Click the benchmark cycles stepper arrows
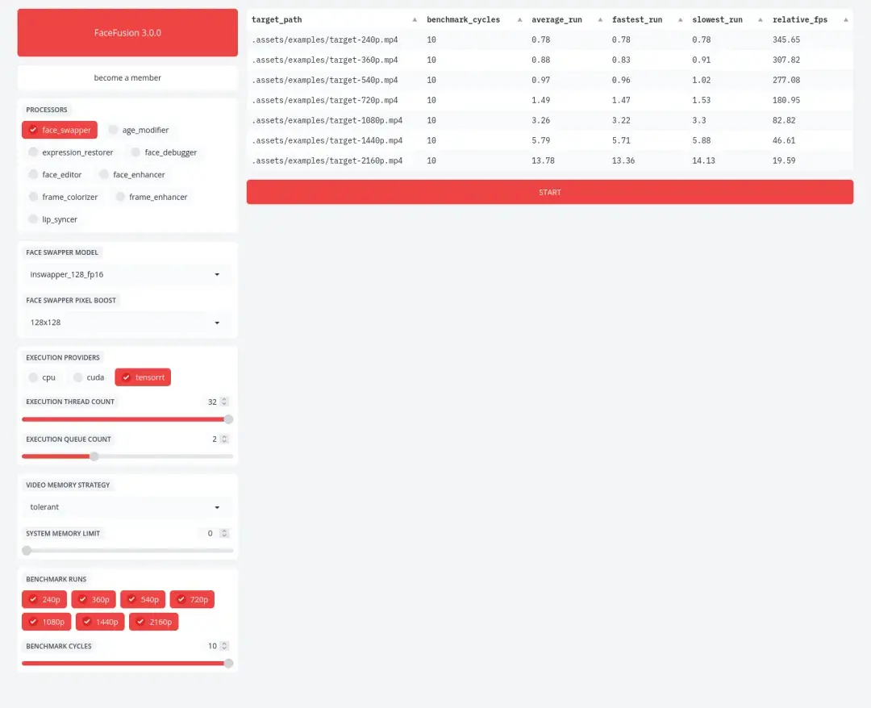The image size is (871, 708). (x=224, y=646)
